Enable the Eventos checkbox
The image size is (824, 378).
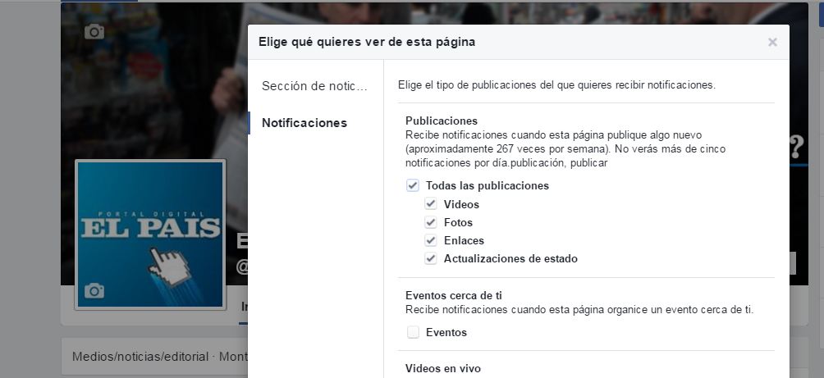tap(413, 332)
